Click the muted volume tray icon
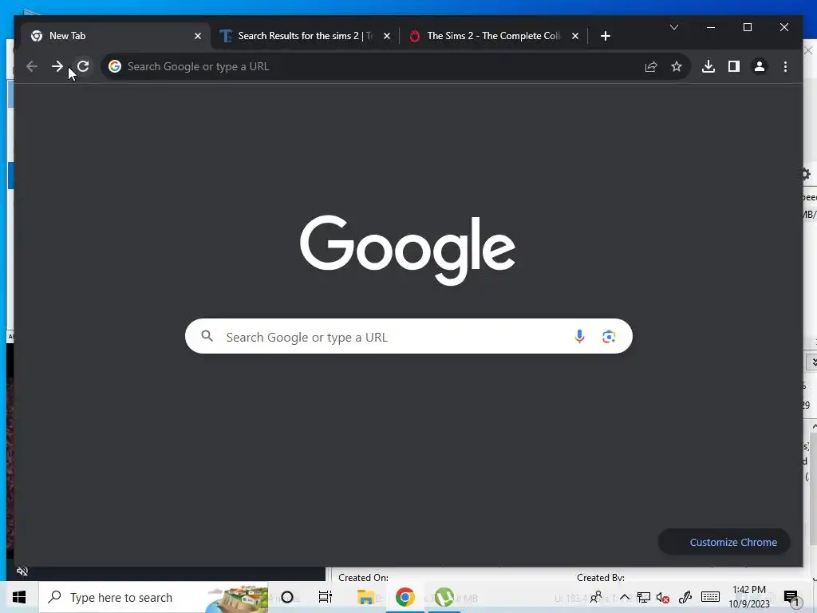 (x=663, y=597)
